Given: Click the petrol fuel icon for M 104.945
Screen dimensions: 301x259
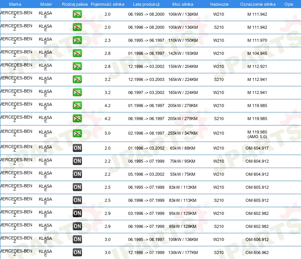Looking at the screenshot, I should coord(77,53).
